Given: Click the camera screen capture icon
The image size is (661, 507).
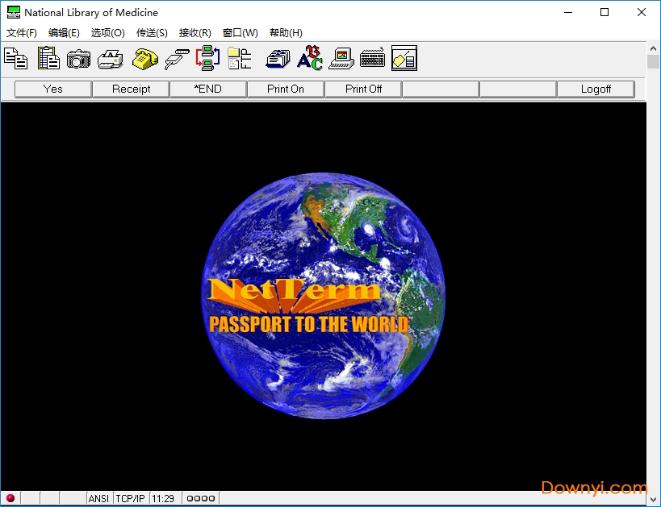Looking at the screenshot, I should (x=79, y=59).
